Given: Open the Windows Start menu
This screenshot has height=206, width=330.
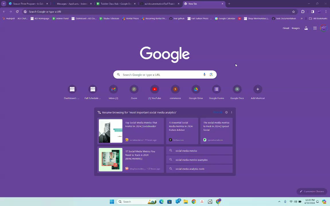Looking at the screenshot, I should click(x=112, y=202).
